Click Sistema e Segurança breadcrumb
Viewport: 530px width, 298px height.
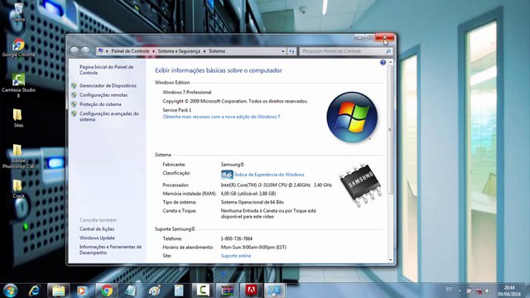coord(179,51)
